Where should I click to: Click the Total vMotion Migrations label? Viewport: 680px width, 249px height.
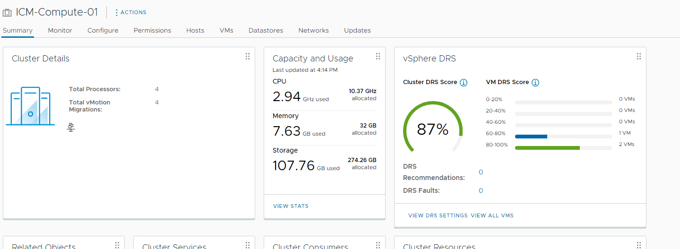[90, 106]
